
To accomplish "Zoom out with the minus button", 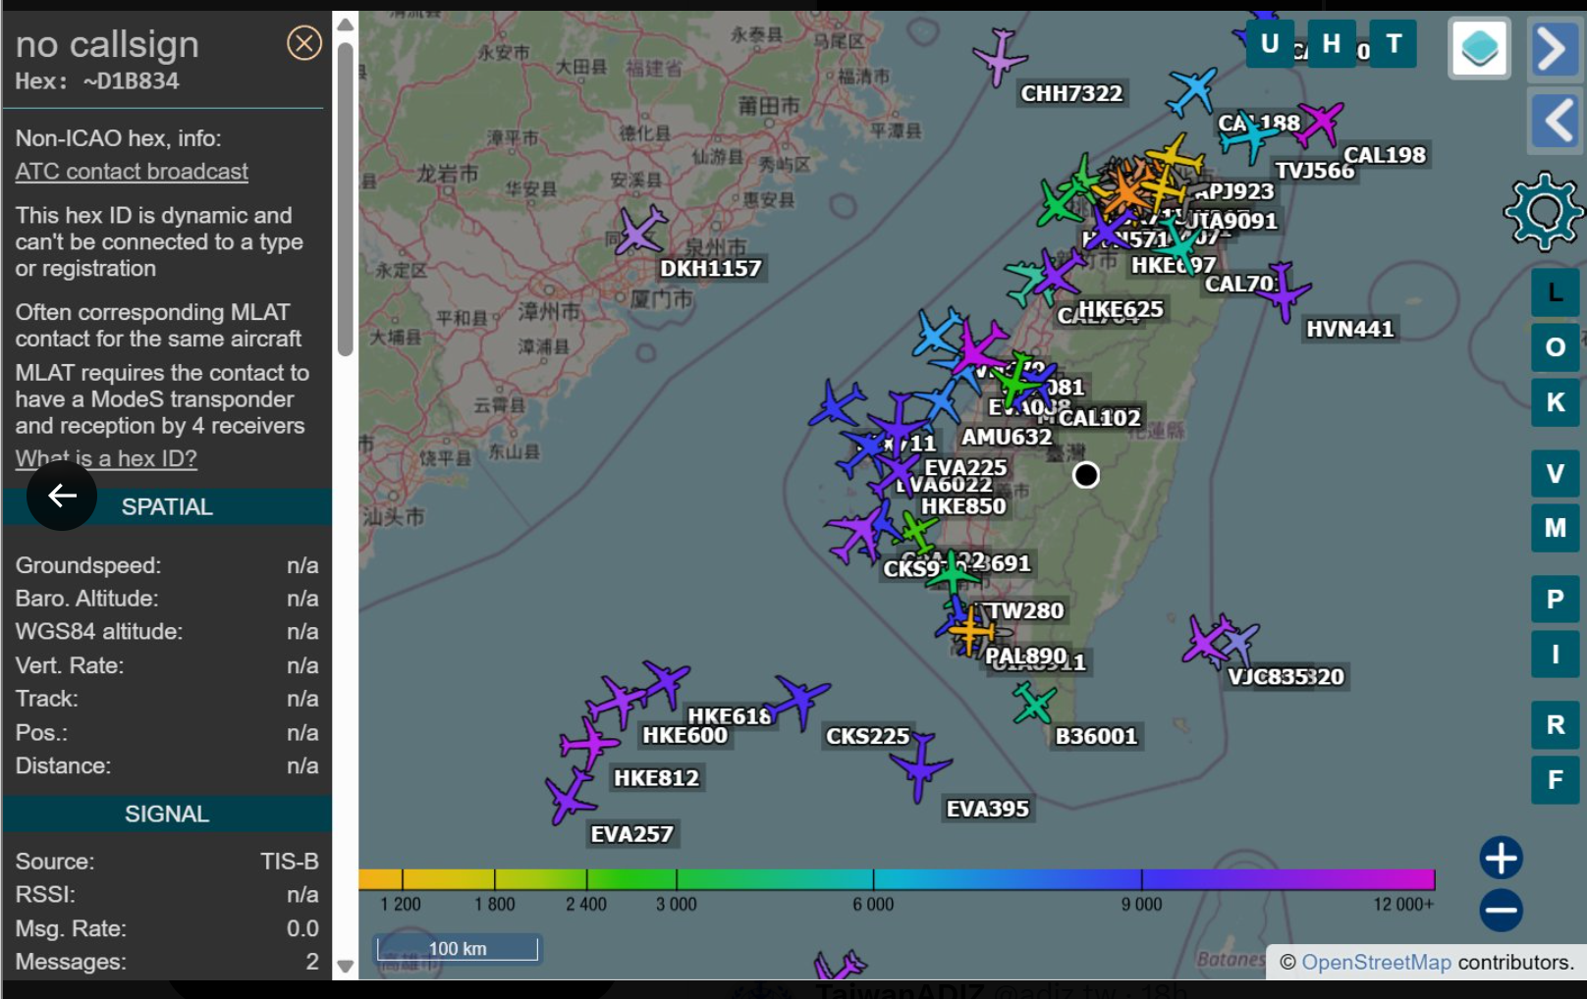I will pos(1501,911).
